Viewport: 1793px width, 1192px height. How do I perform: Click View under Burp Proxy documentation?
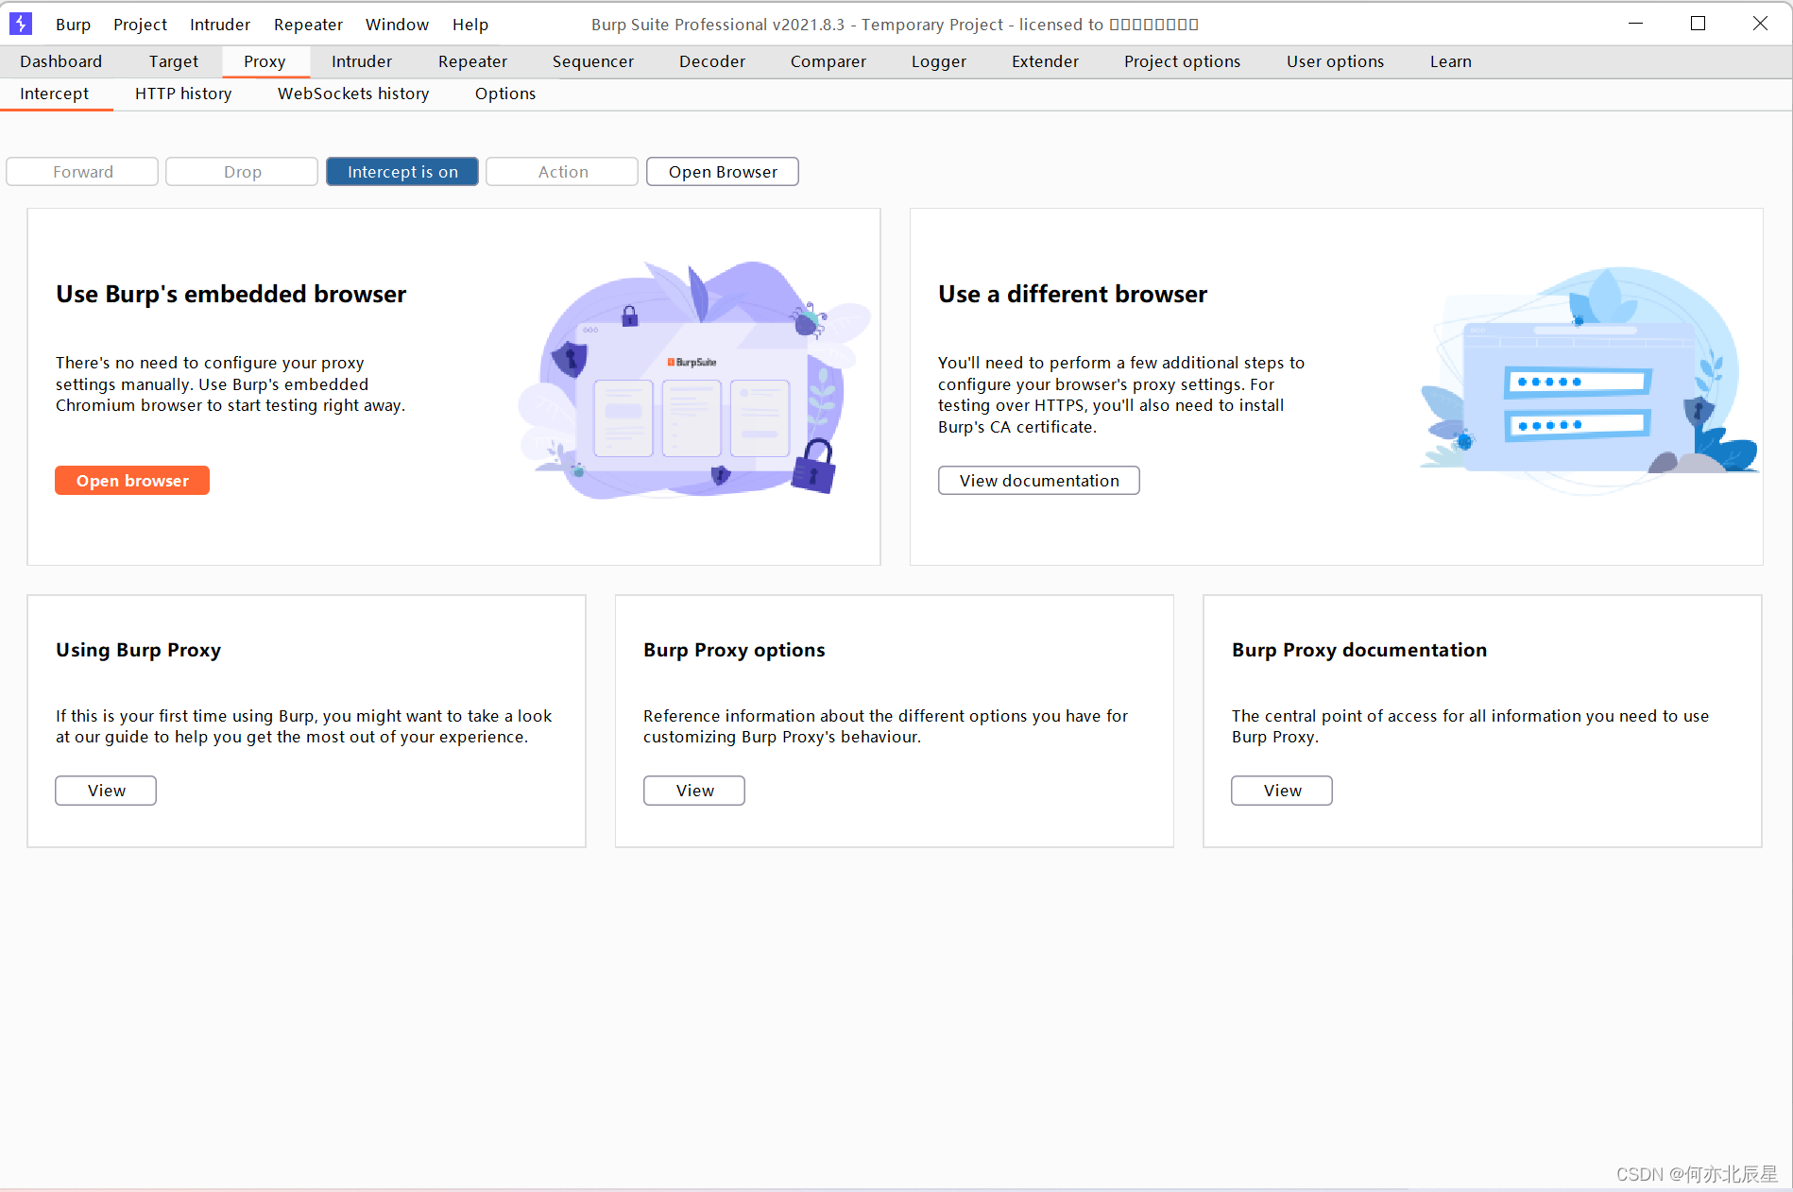pyautogui.click(x=1282, y=791)
